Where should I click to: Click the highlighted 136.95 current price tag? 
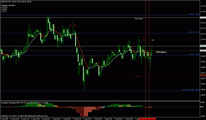coord(203,50)
